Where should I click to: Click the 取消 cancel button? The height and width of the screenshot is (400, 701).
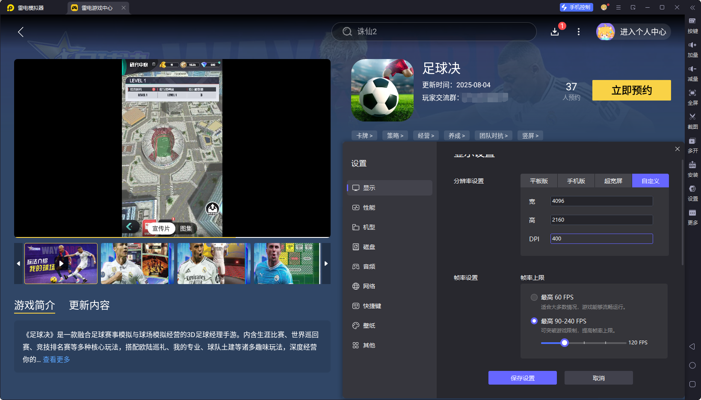click(599, 378)
